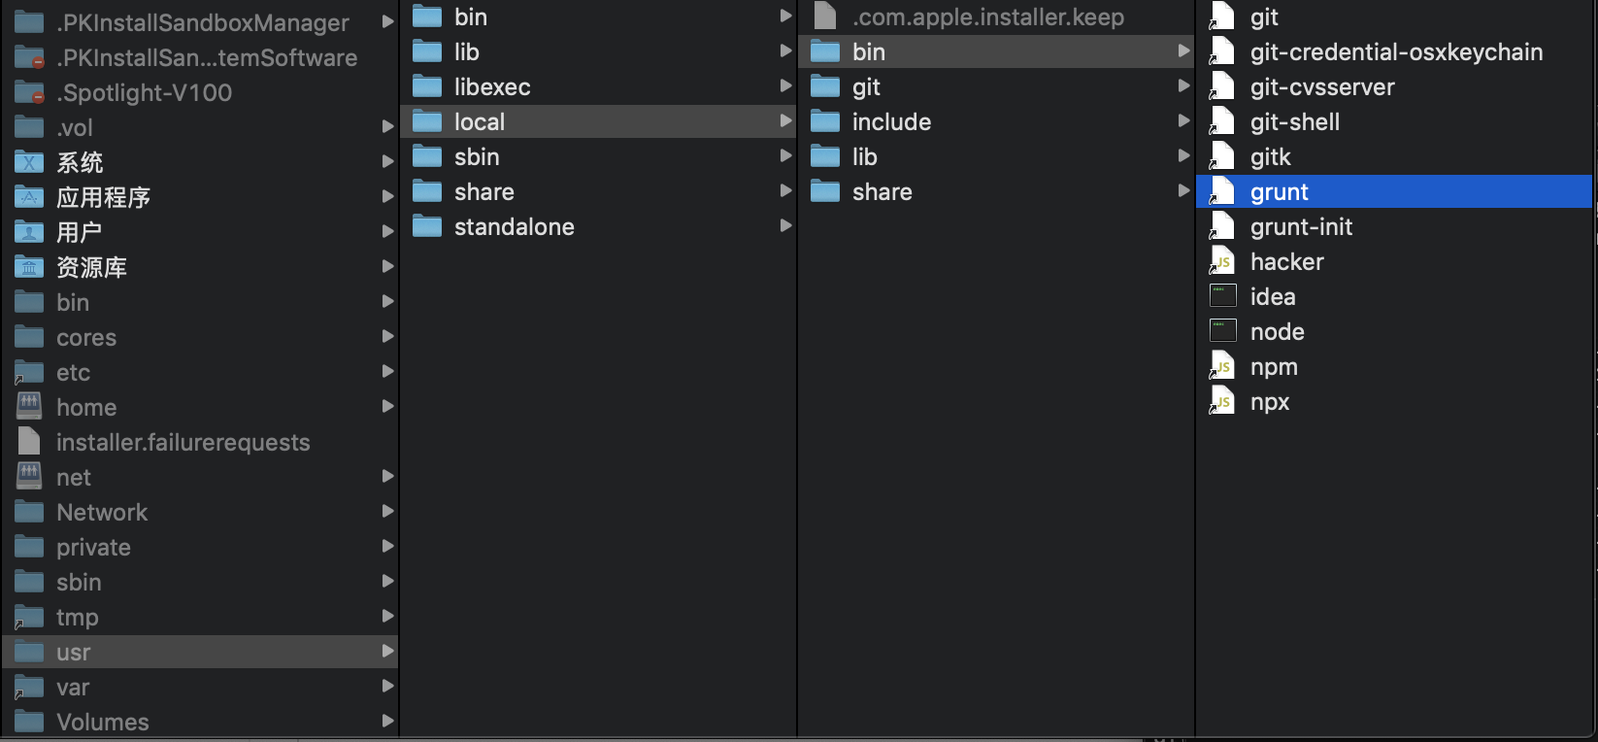Select the hacker JS file icon

pos(1222,261)
